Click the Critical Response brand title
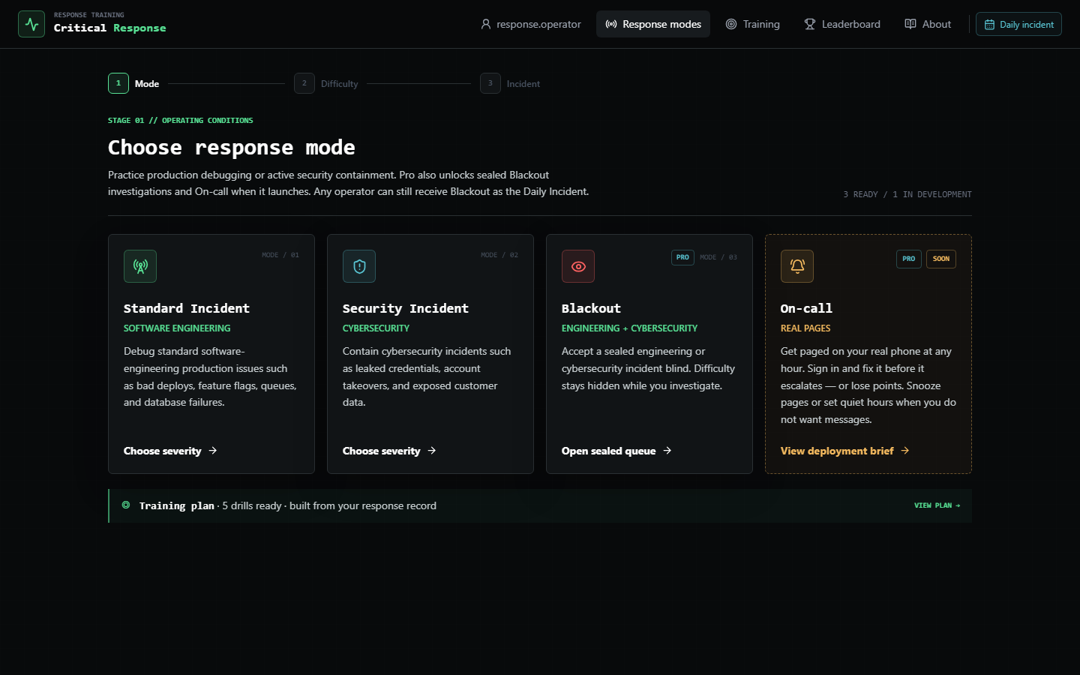Image resolution: width=1080 pixels, height=675 pixels. click(110, 28)
